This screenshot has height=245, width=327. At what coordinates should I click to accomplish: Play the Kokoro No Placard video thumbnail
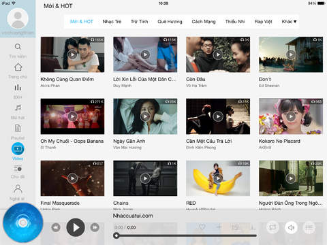pos(291,116)
